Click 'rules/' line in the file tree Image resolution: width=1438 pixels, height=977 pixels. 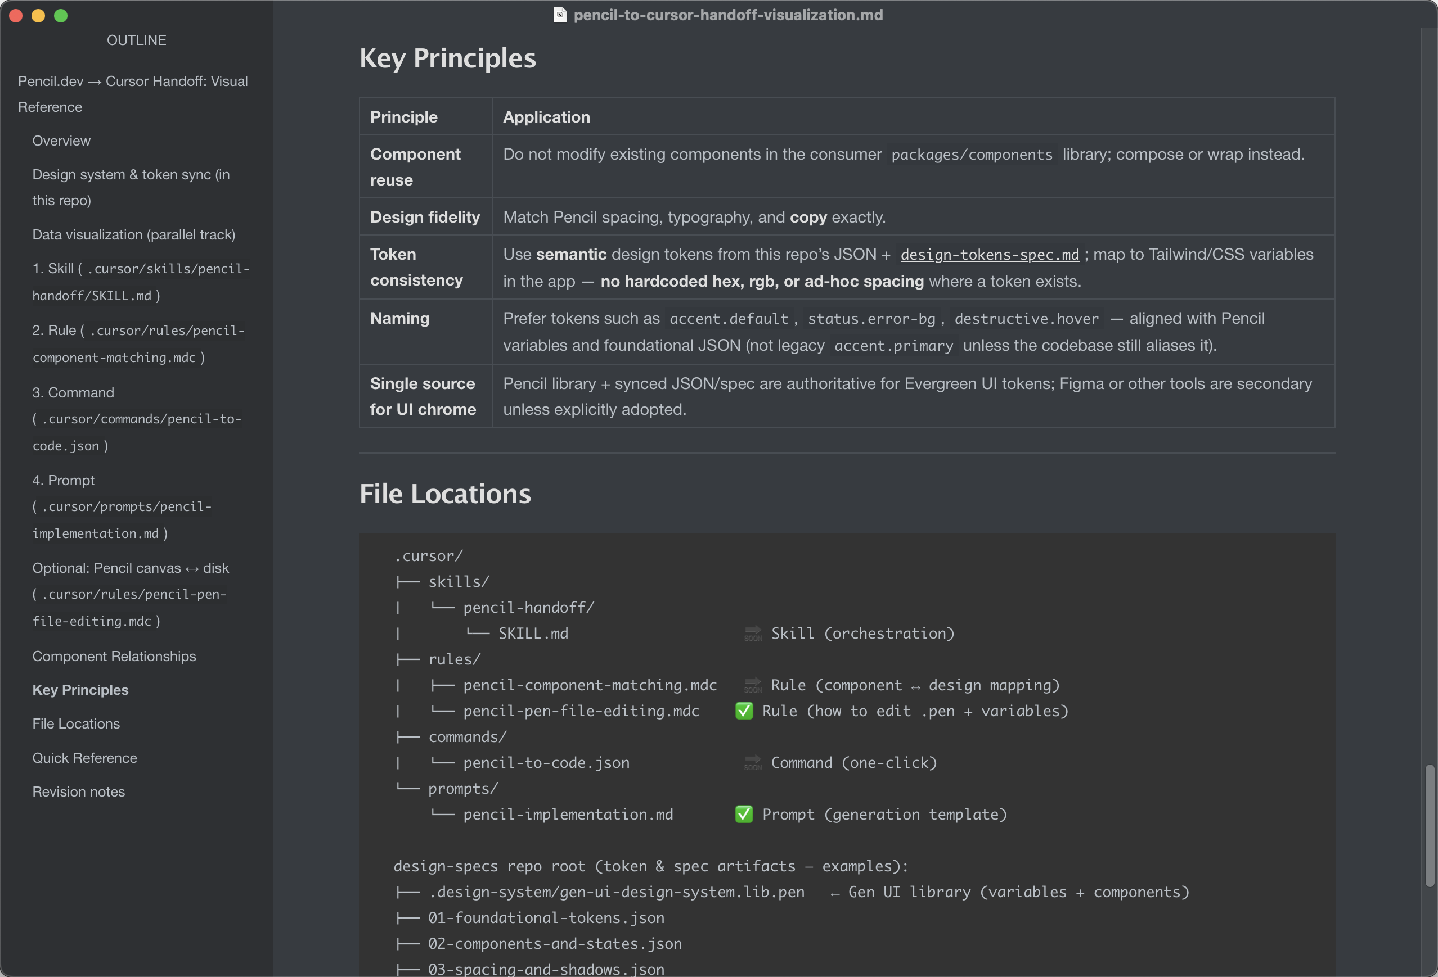pyautogui.click(x=454, y=659)
